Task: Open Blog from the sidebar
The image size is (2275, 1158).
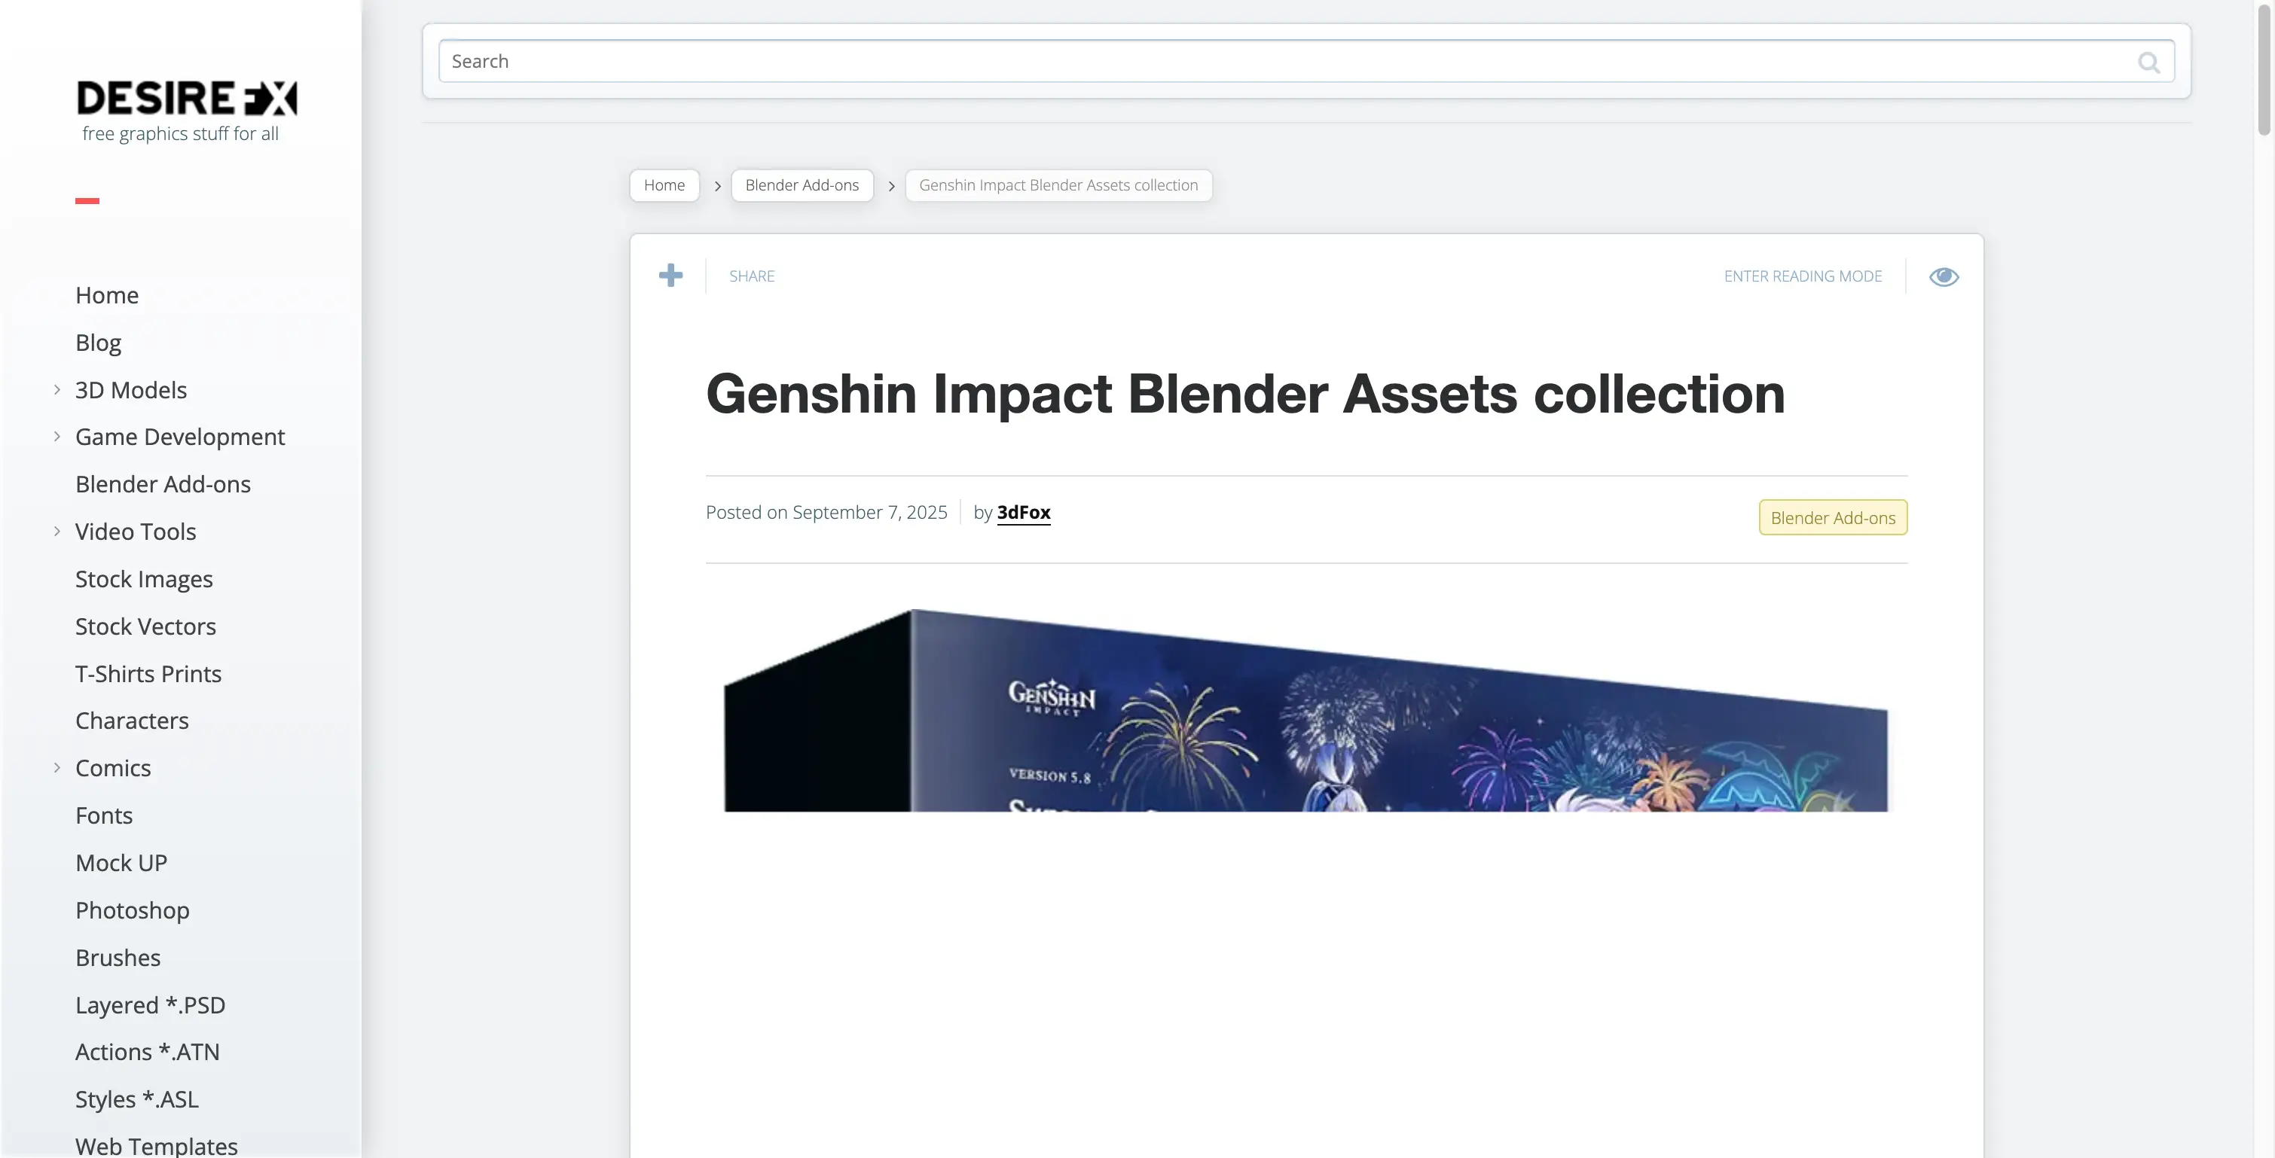Action: point(98,342)
